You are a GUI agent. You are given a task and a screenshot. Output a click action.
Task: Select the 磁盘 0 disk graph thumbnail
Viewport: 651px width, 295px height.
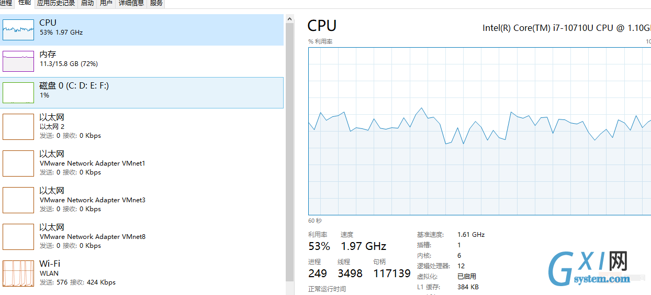pos(18,93)
